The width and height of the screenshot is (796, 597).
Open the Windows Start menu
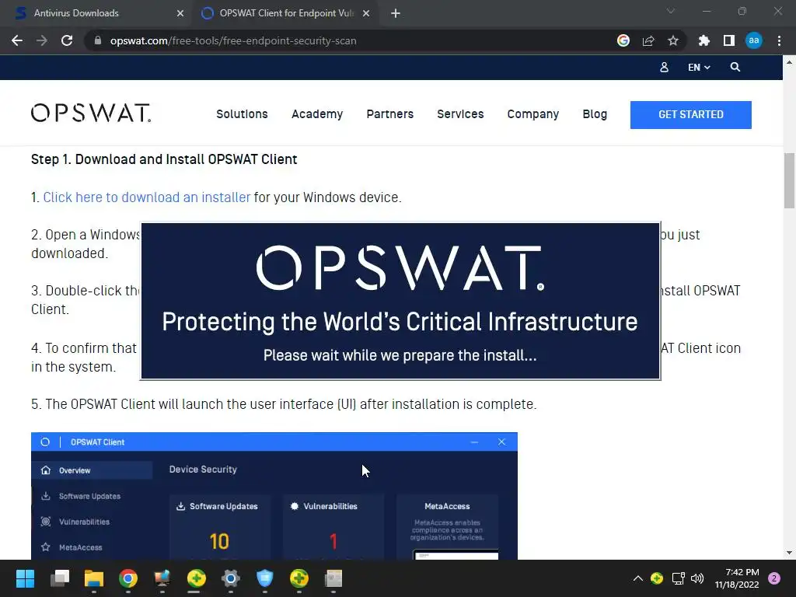(x=26, y=578)
